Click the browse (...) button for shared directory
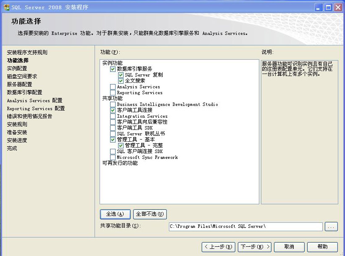Image resolution: width=345 pixels, height=256 pixels. click(331, 227)
